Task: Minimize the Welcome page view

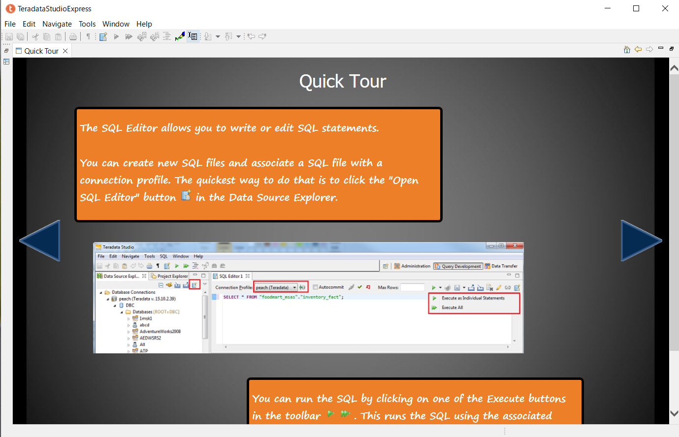Action: 660,49
